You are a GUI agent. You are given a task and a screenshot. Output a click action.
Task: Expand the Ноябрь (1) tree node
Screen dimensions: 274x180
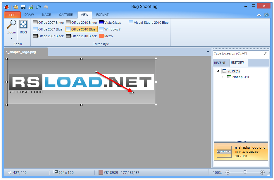point(222,77)
